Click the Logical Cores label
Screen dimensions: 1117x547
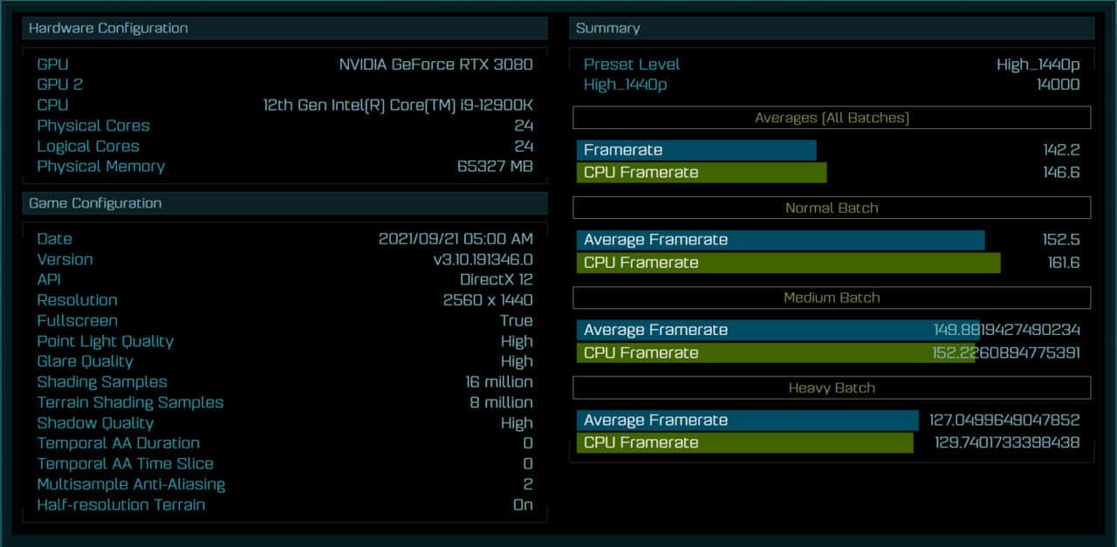(x=88, y=147)
